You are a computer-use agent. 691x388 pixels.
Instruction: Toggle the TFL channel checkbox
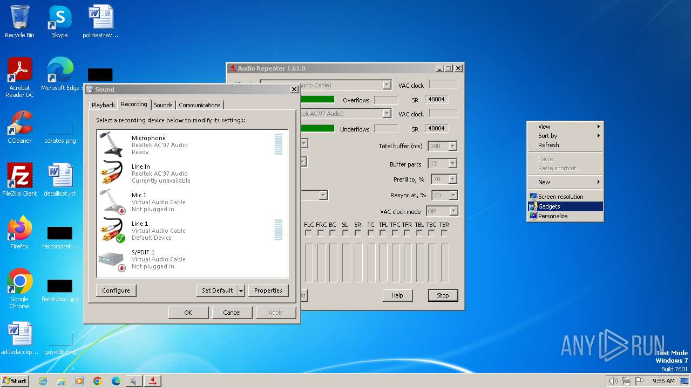coord(383,233)
